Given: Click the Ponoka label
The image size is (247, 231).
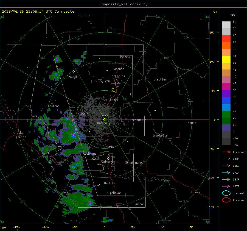Looking at the screenshot, I should [x=125, y=57].
